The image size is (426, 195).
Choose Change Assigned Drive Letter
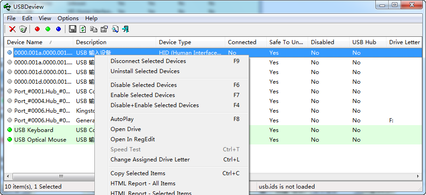point(150,160)
